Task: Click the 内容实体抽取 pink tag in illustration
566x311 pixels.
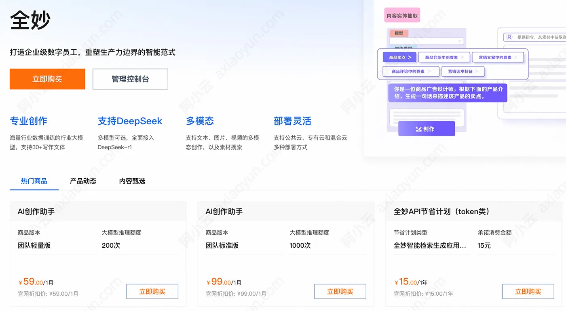Action: [x=402, y=16]
